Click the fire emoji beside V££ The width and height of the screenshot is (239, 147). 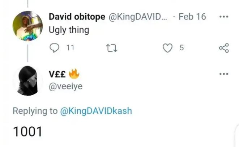[73, 74]
